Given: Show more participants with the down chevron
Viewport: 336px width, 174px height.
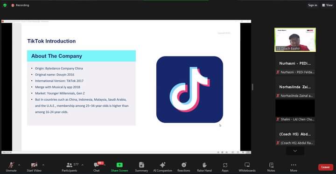Looking at the screenshot, I should tap(295, 151).
